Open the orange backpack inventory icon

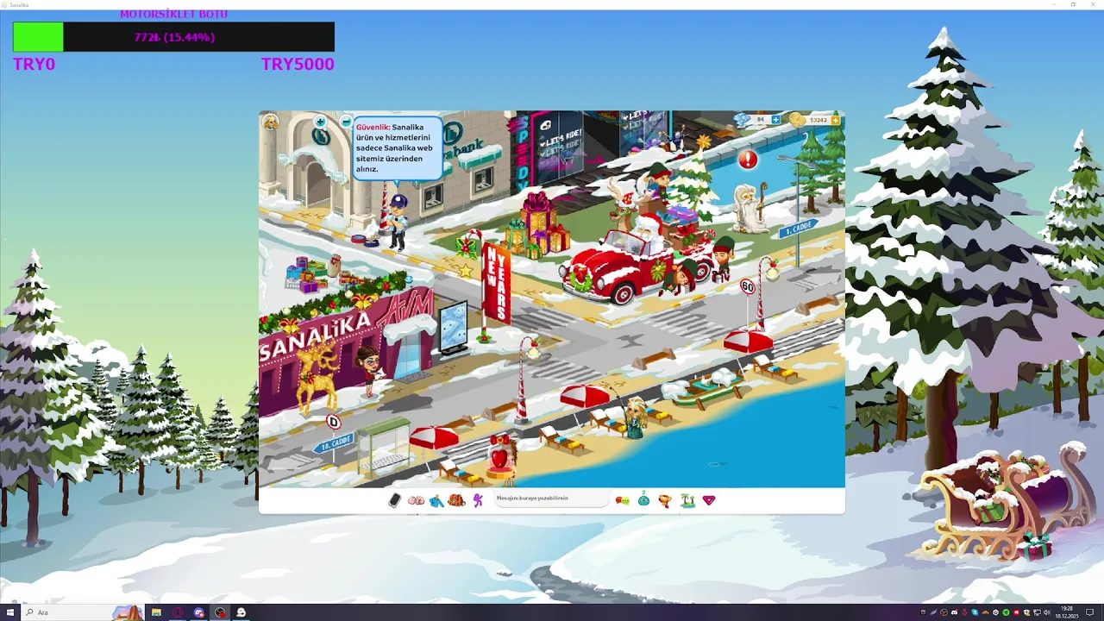[456, 500]
